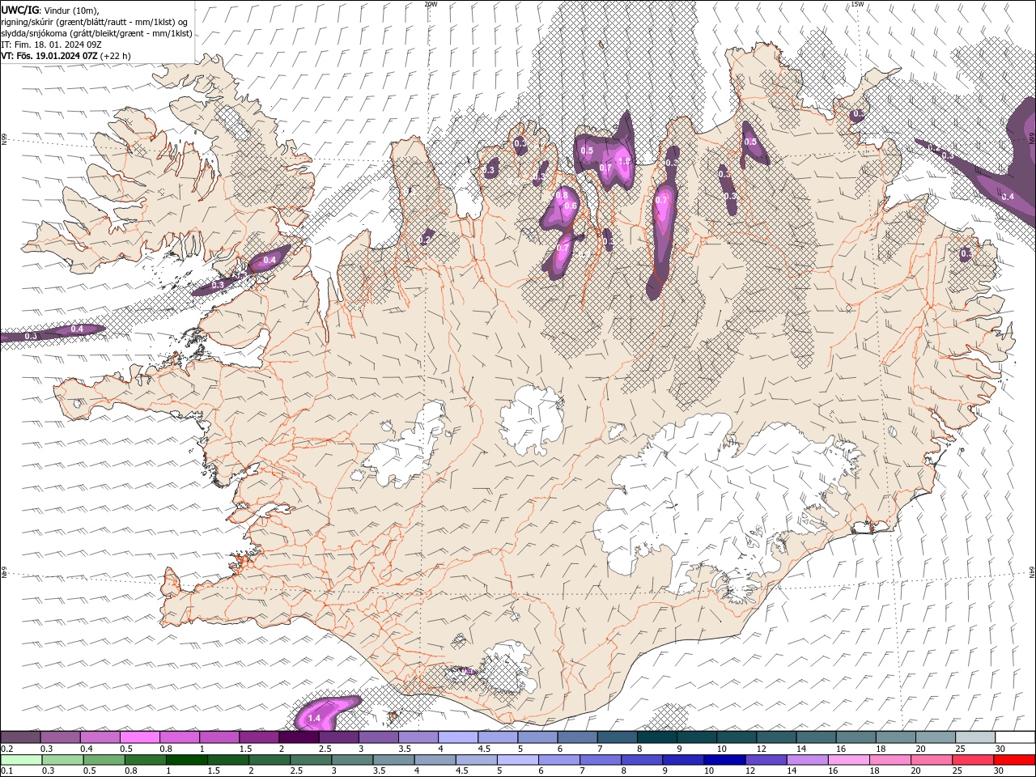Click the "UWC/IG" title text
The width and height of the screenshot is (1036, 777).
[x=20, y=9]
